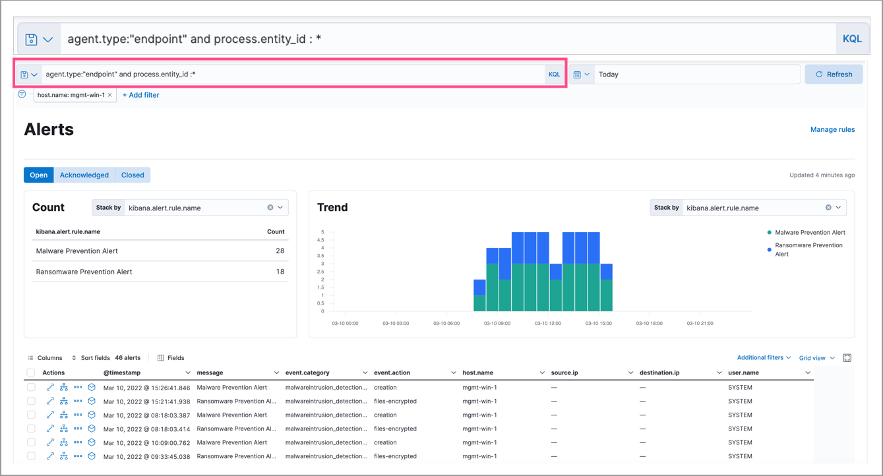This screenshot has height=476, width=883.
Task: Click inside the highlighted KQL query bar
Action: pyautogui.click(x=264, y=74)
